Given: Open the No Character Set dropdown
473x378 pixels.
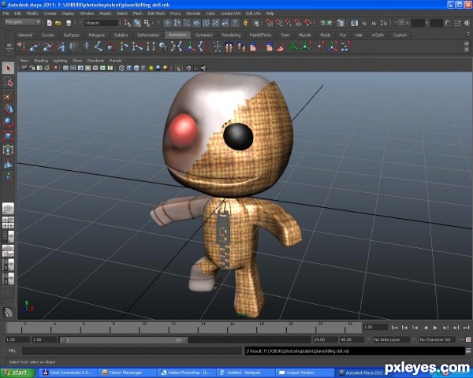Looking at the screenshot, I should (x=438, y=339).
